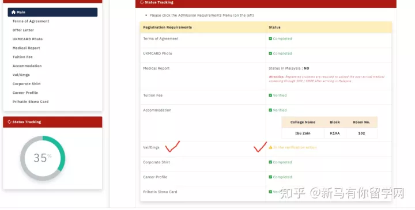415x210 pixels.
Task: Click green check in Prihatin Siswa Card row
Action: (x=270, y=192)
